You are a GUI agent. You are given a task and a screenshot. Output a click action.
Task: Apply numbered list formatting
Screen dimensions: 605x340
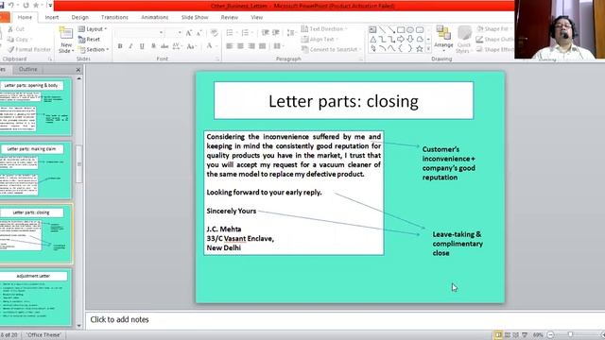[x=246, y=33]
